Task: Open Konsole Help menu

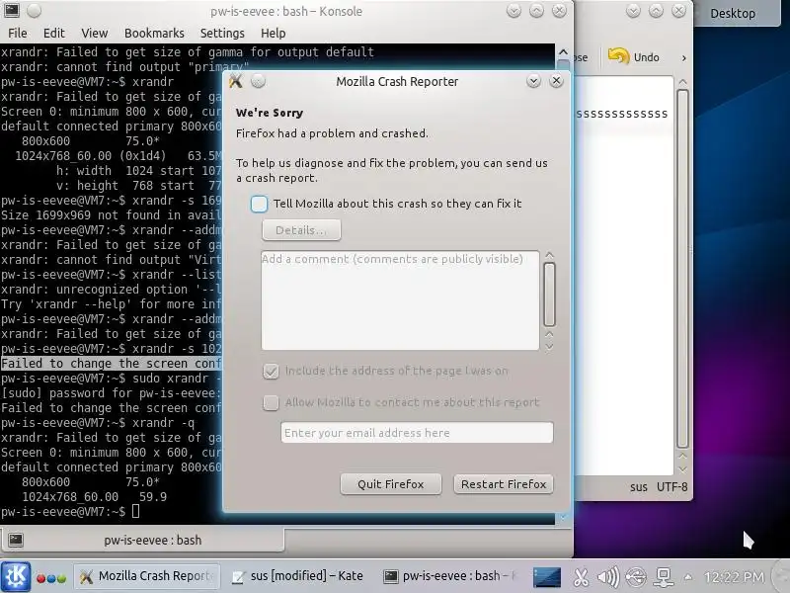Action: 274,34
